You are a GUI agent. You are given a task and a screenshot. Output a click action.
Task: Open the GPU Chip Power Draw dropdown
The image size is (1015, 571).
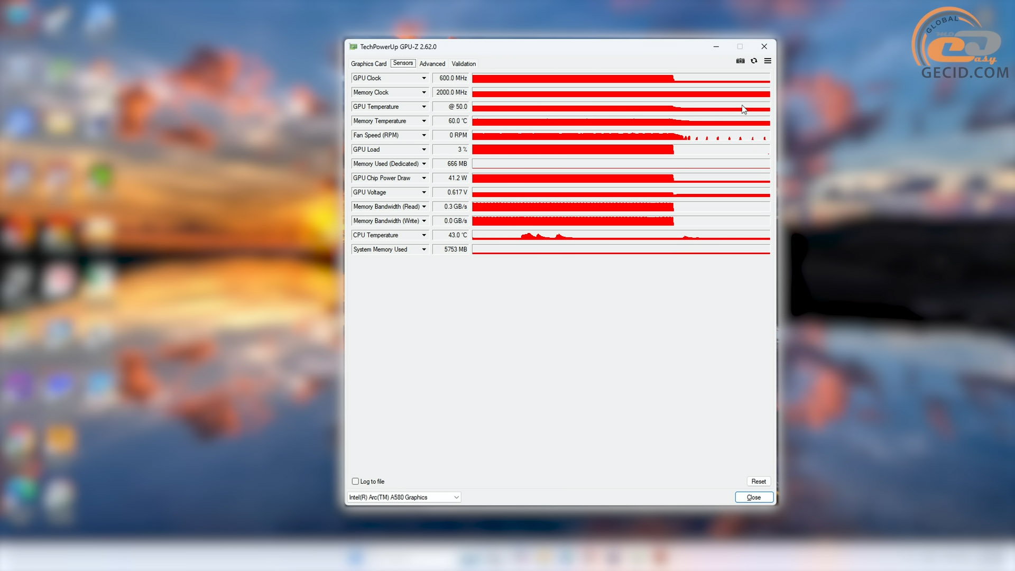[x=424, y=178]
